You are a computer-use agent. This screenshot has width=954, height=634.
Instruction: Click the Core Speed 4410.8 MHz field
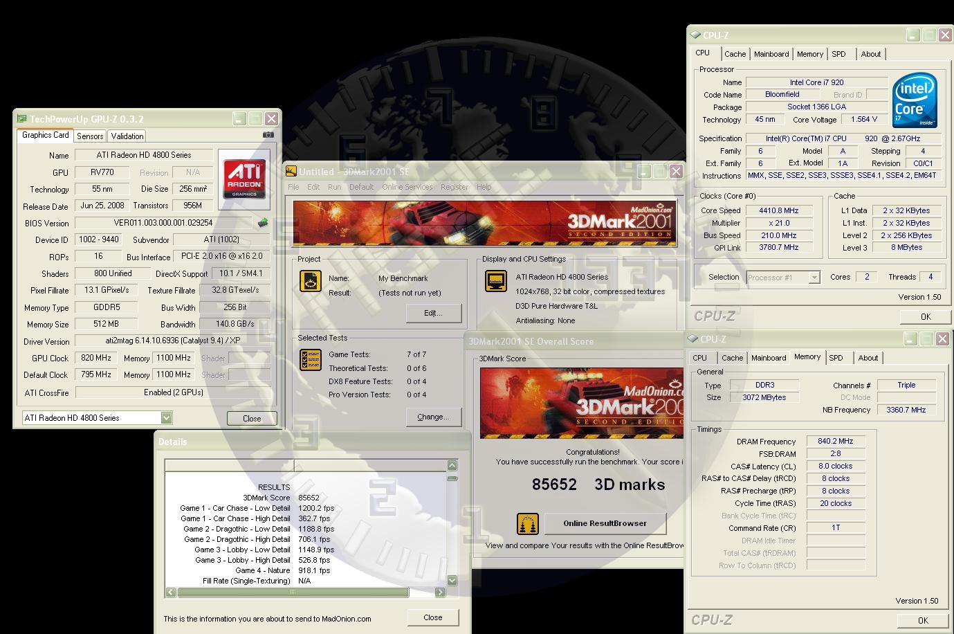click(778, 210)
